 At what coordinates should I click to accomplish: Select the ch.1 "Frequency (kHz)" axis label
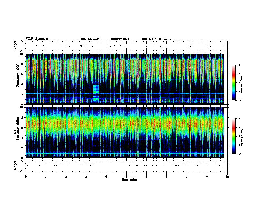[x=18, y=75]
